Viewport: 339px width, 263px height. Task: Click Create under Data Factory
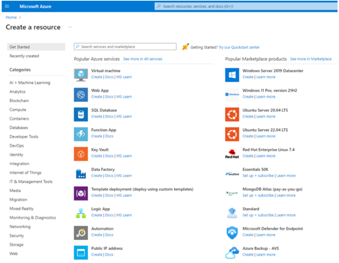tap(97, 175)
